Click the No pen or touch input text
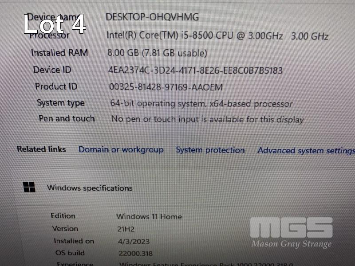The height and width of the screenshot is (266, 355). pyautogui.click(x=207, y=119)
